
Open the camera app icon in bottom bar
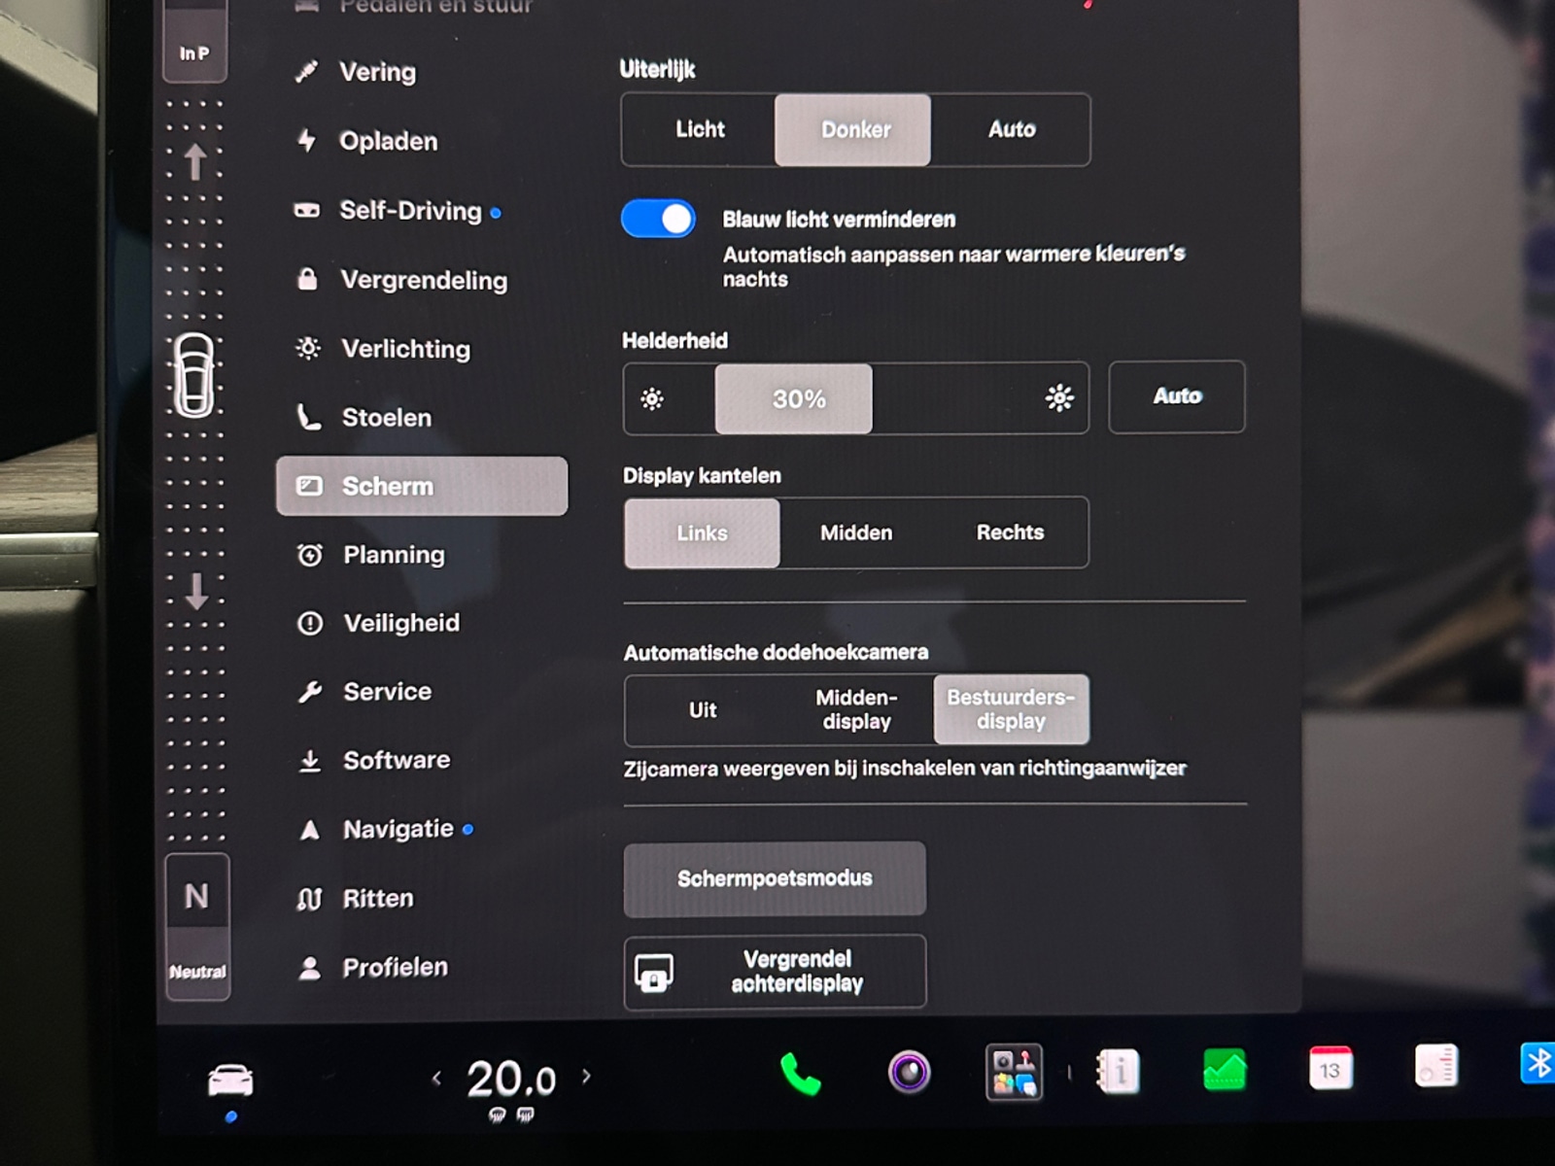(910, 1073)
